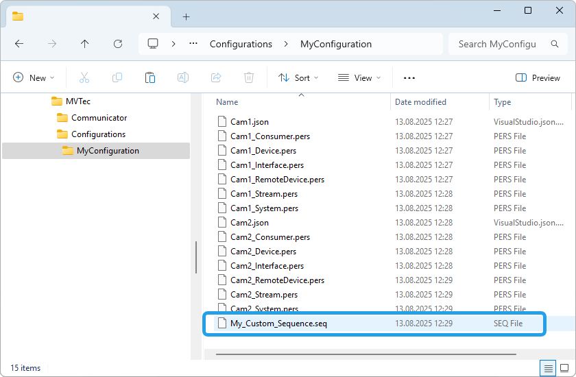Refresh the current folder view
Screen dimensions: 576x377
pos(118,44)
